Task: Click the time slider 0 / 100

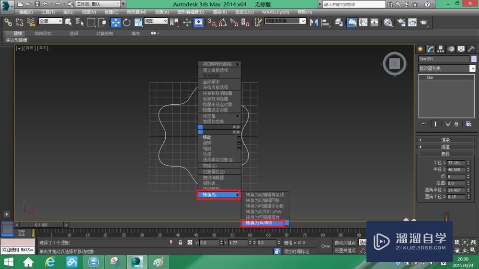Action: tap(41, 225)
